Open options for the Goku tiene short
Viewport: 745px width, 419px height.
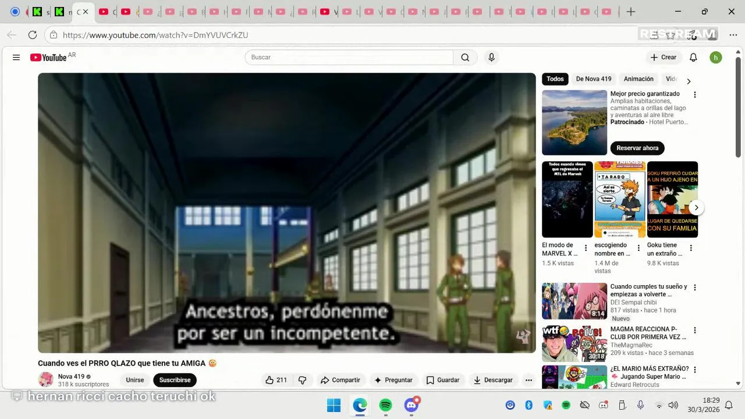[x=691, y=248]
